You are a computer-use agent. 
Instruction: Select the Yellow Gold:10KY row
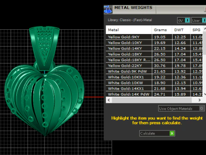click(x=154, y=43)
